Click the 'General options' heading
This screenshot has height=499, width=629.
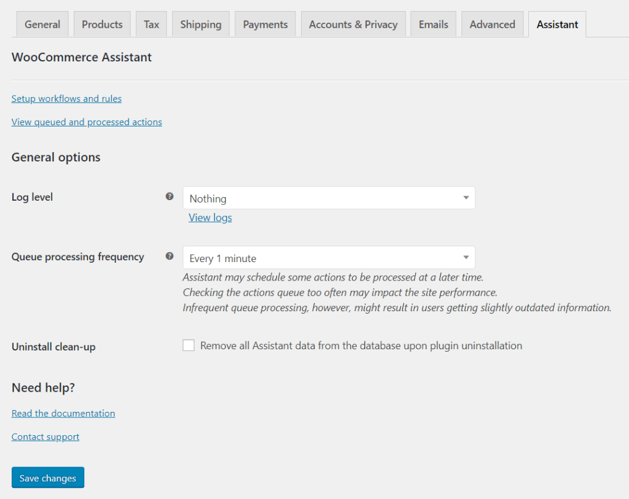click(56, 157)
